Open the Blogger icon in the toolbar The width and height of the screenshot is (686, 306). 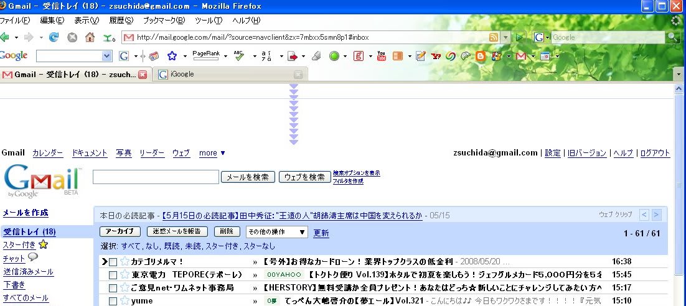481,56
